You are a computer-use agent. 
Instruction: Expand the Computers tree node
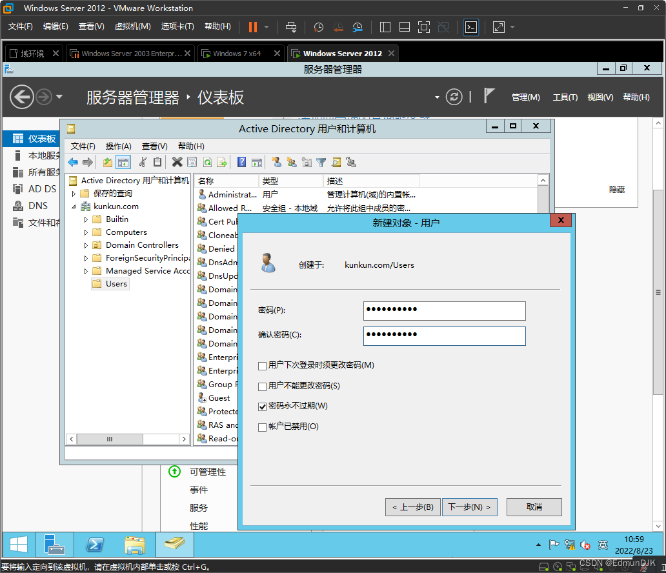(86, 233)
